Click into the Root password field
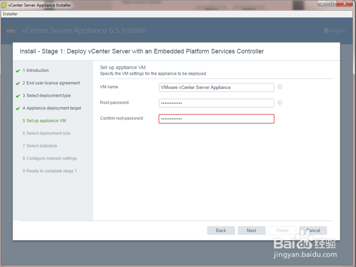 216,103
